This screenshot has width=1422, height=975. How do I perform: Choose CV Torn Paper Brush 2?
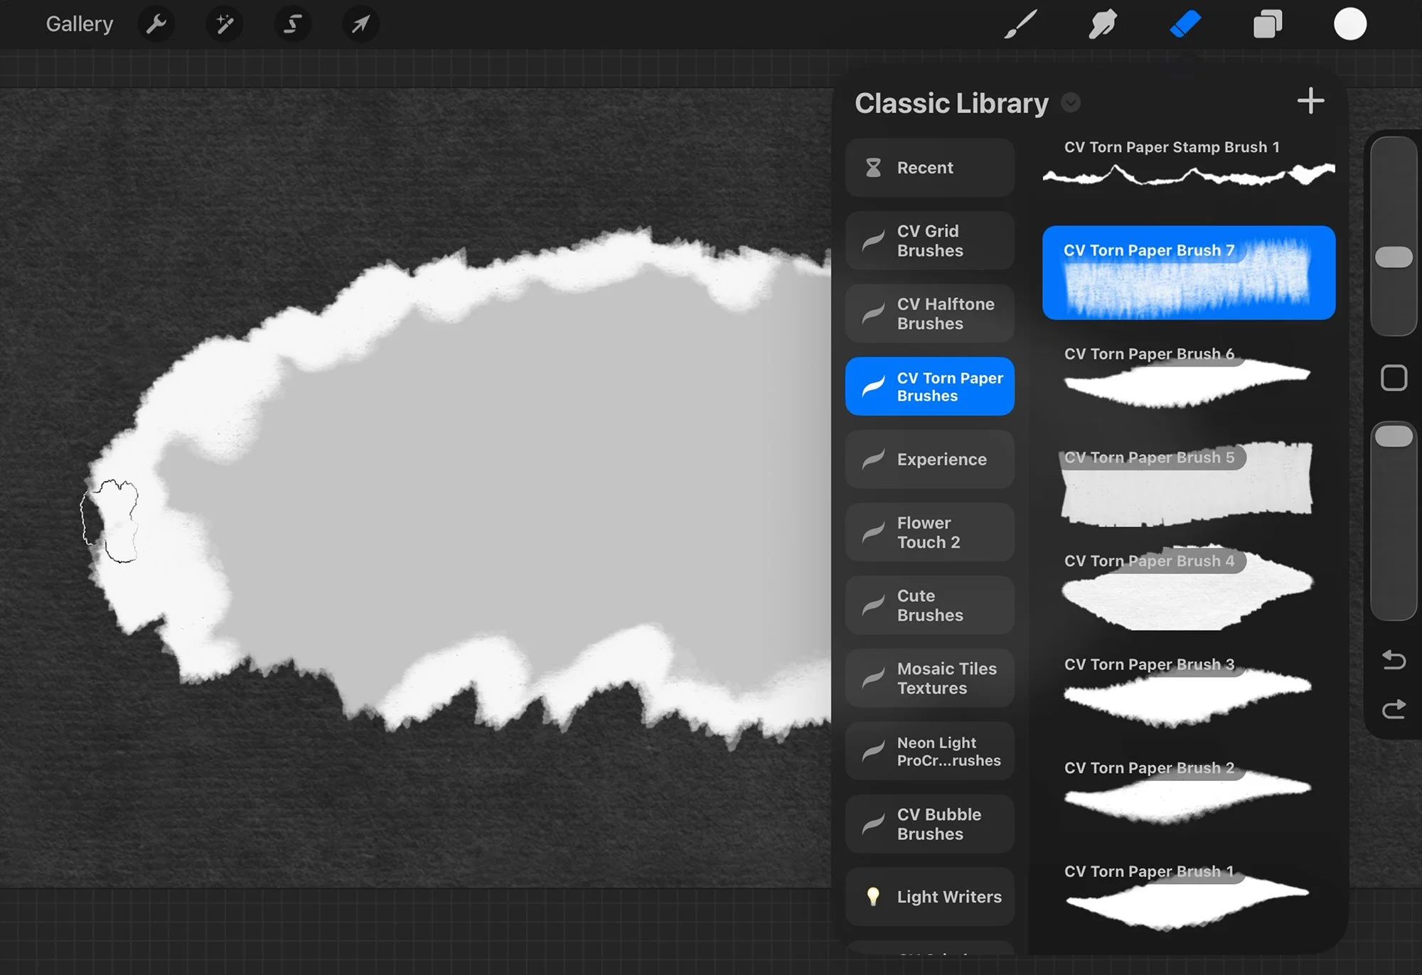pyautogui.click(x=1189, y=790)
